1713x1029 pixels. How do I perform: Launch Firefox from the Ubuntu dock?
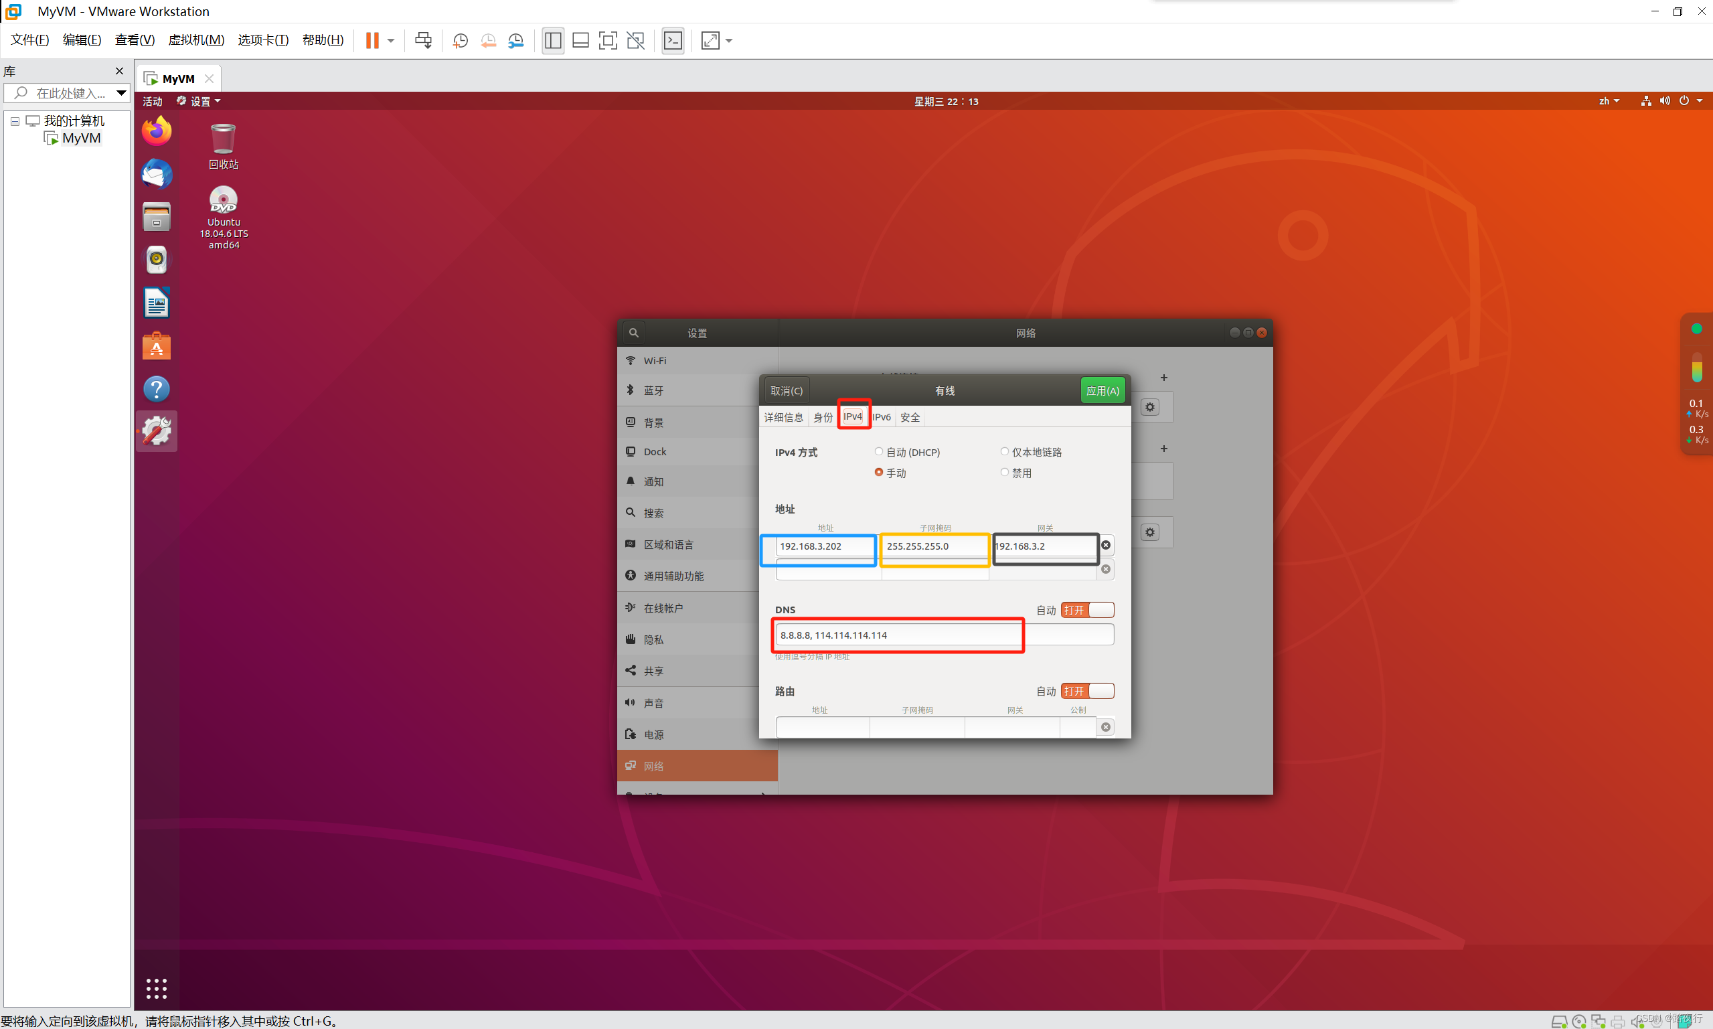coord(157,131)
